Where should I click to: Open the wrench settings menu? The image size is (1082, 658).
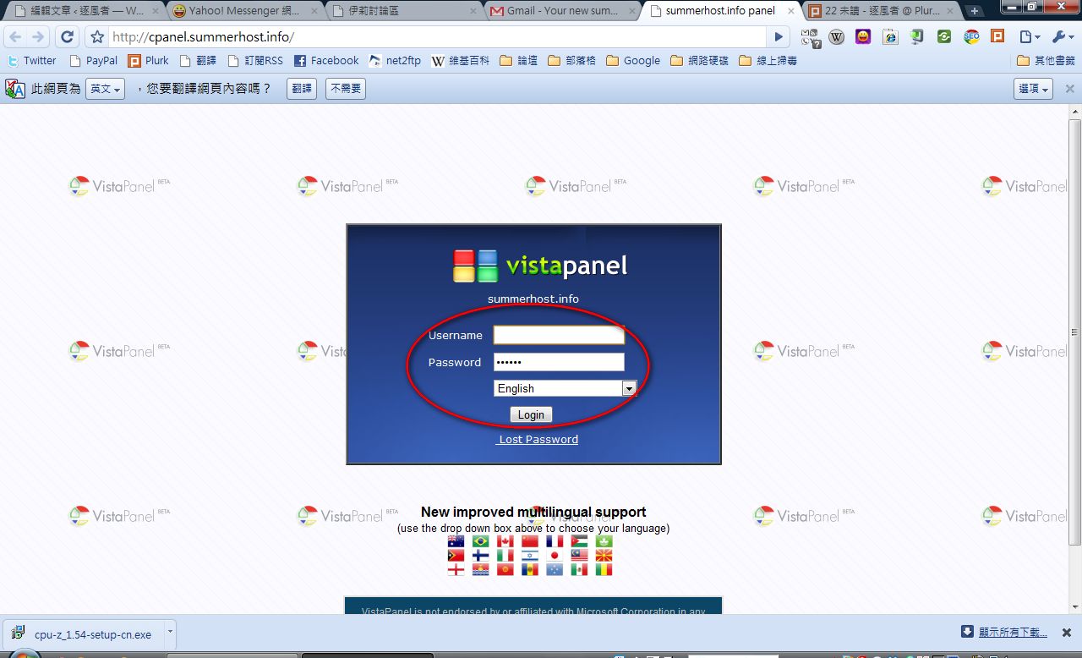tap(1062, 37)
